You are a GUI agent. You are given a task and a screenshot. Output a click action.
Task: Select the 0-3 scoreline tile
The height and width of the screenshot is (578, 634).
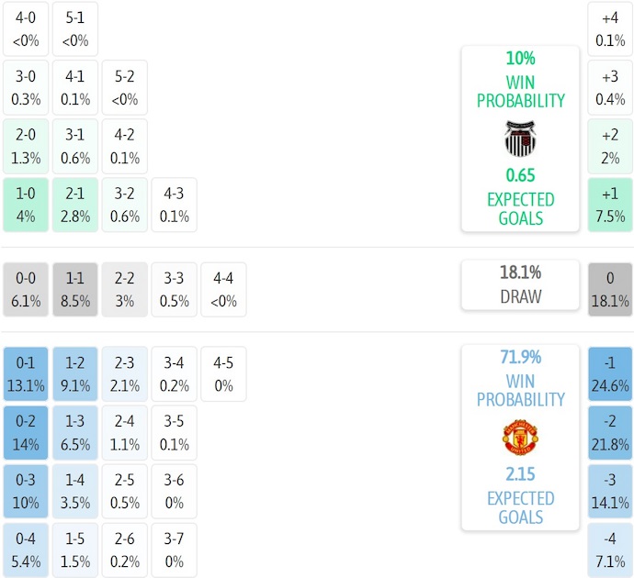(x=26, y=491)
